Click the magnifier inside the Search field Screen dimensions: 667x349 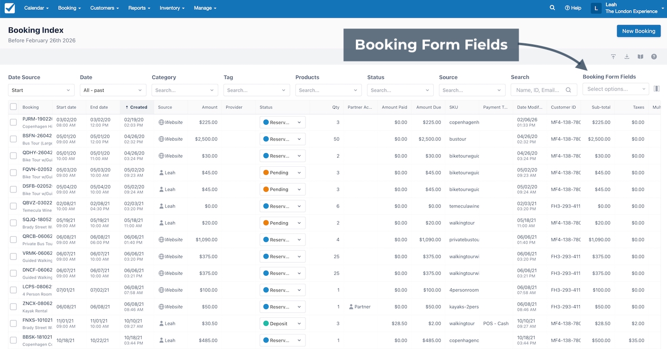[x=569, y=90]
